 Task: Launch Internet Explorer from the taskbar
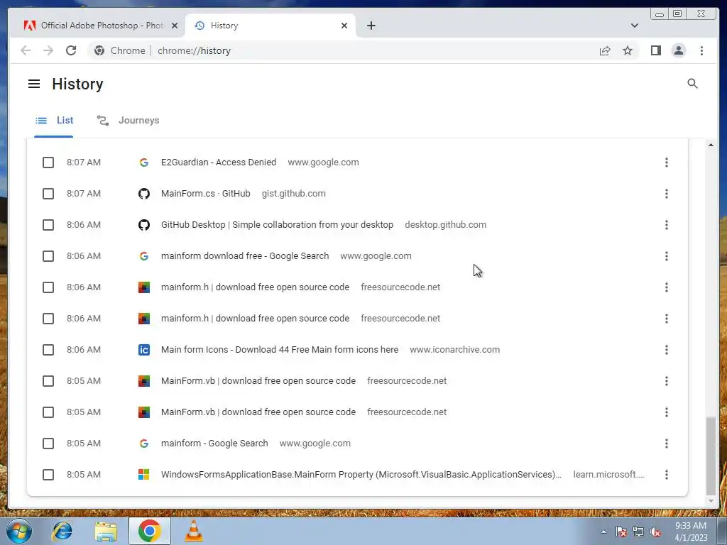pos(62,532)
